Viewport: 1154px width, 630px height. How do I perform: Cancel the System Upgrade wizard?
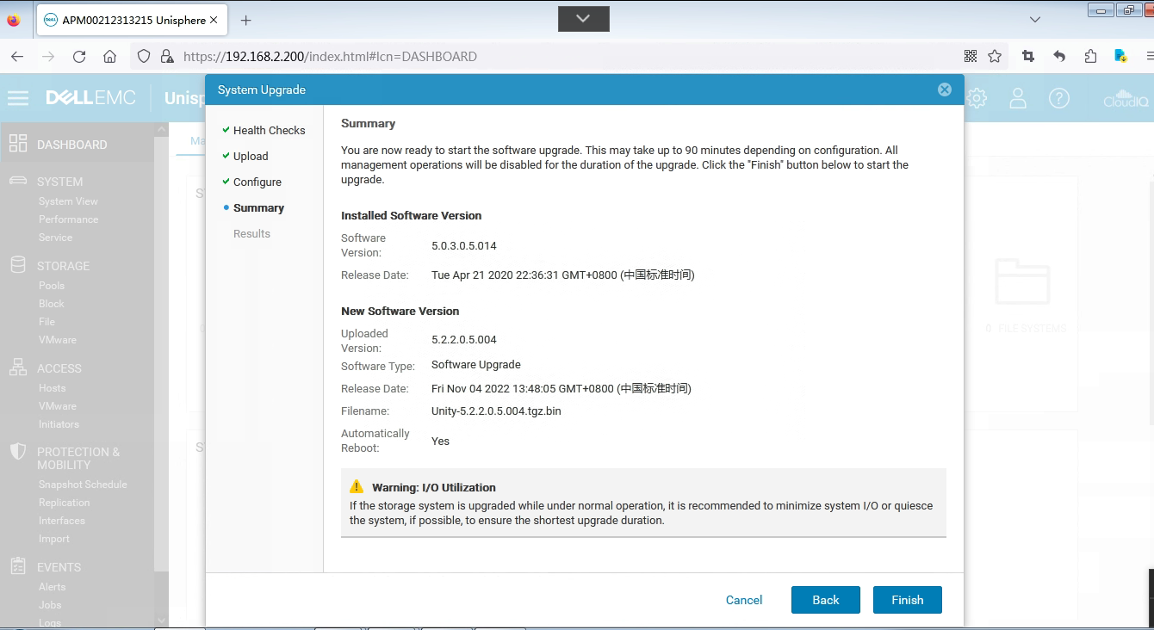point(744,600)
